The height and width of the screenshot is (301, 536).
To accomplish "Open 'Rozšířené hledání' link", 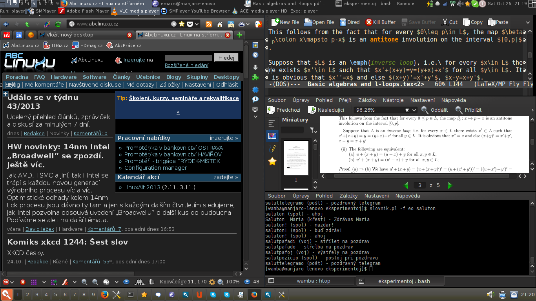I will [x=186, y=65].
